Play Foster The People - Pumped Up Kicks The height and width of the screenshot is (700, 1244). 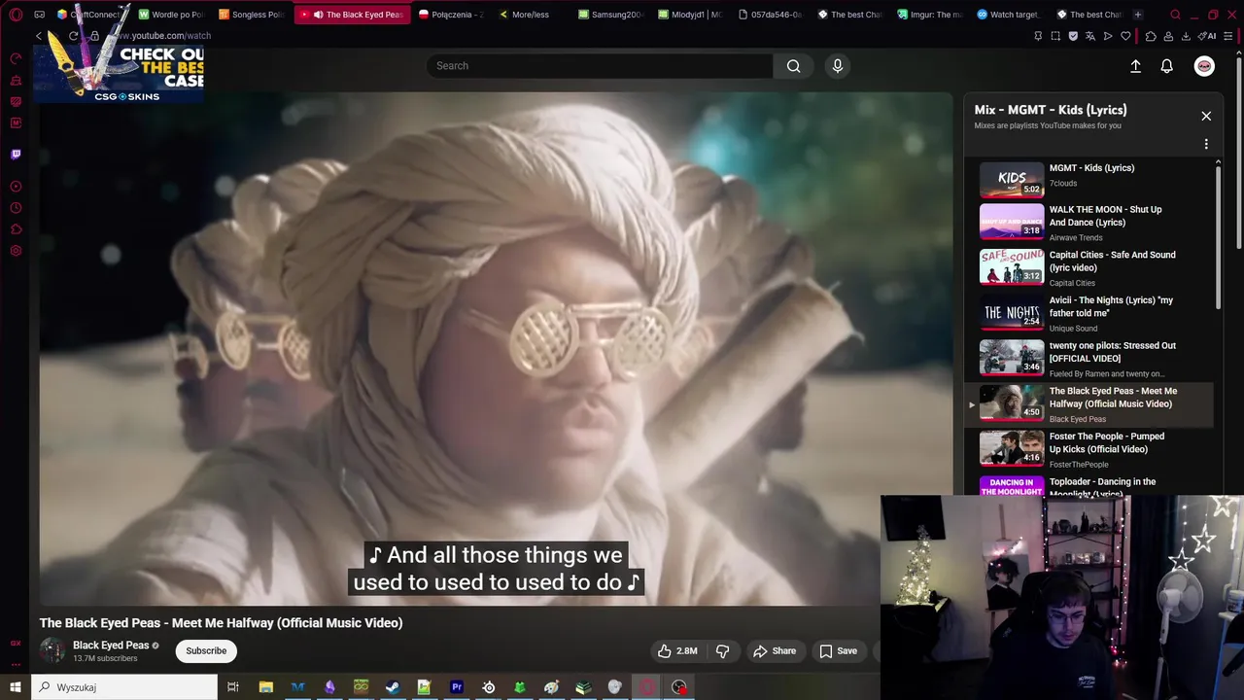click(x=1090, y=449)
